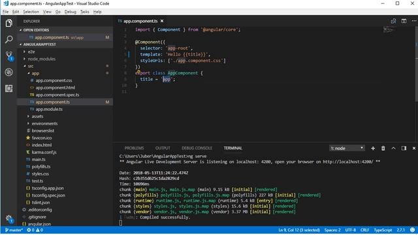418x235 pixels.
Task: Open Source Control view in activity bar
Action: pyautogui.click(x=9, y=56)
